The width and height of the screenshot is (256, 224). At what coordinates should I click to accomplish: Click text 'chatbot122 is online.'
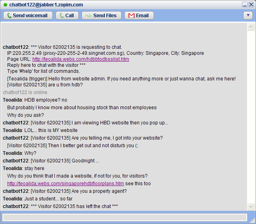26,92
